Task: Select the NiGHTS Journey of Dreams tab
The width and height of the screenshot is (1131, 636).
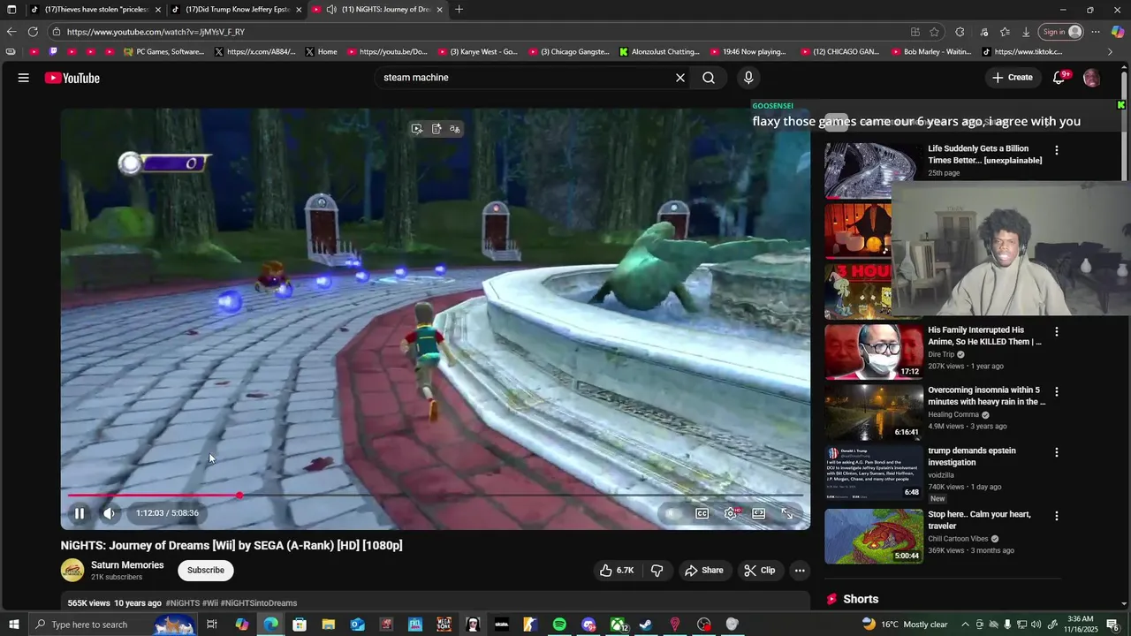Action: 378,10
